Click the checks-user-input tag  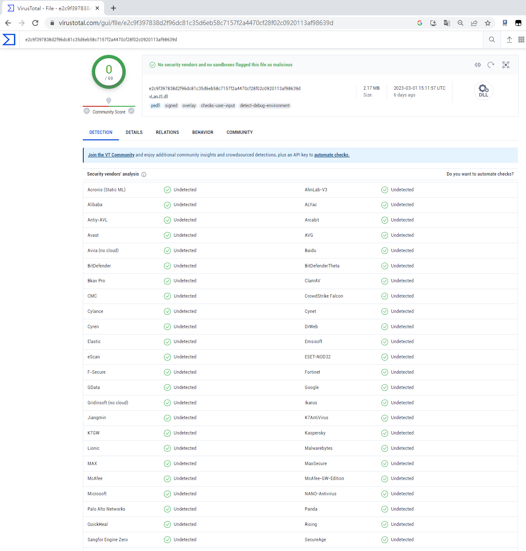[218, 106]
